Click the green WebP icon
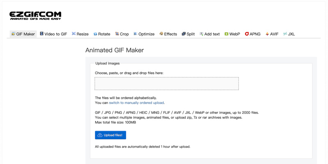This screenshot has width=328, height=164. pos(226,34)
